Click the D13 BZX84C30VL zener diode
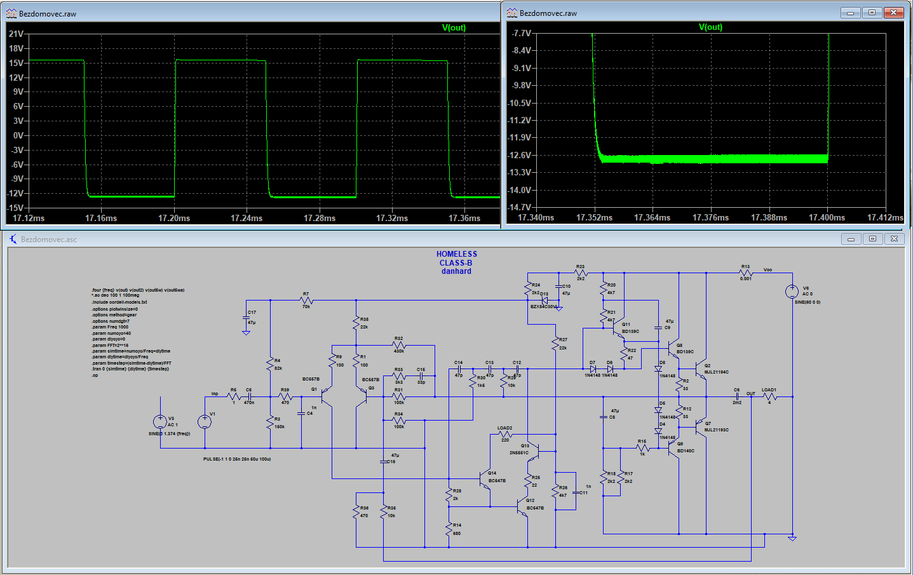Screen dimensions: 913x575 click(x=544, y=301)
